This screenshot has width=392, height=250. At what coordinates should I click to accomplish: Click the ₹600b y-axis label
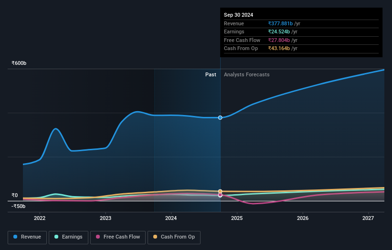coord(19,63)
